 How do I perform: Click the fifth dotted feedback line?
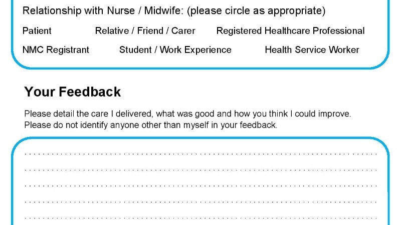point(201,218)
